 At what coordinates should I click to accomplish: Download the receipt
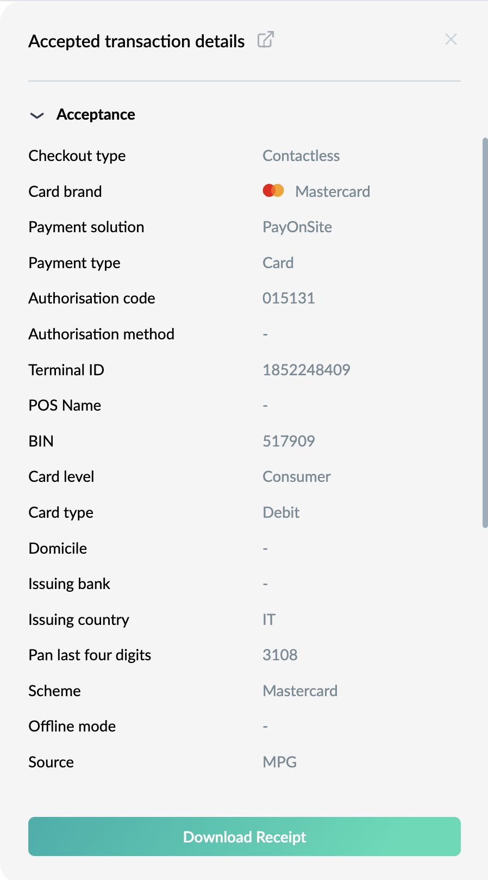tap(245, 836)
